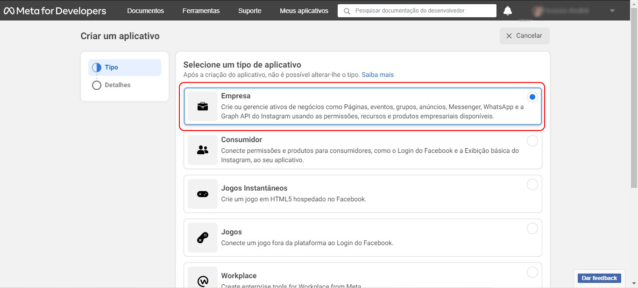Select the Workplace radio button
638x288 pixels.
point(532,272)
